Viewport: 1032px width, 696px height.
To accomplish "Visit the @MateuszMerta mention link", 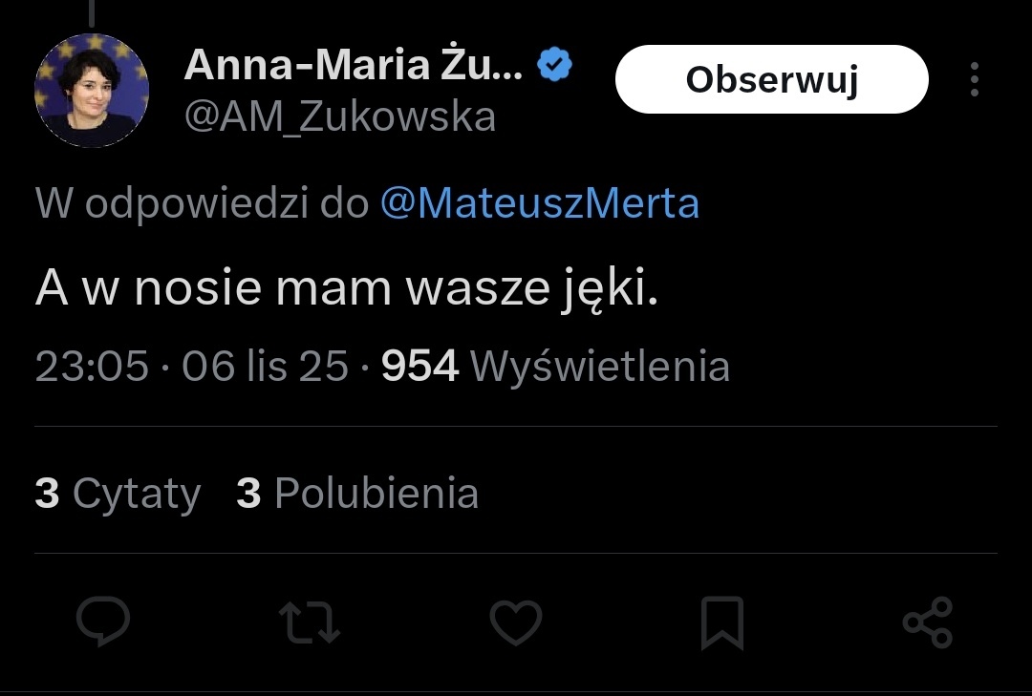I will coord(540,203).
